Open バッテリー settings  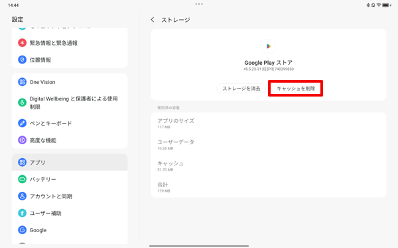70,179
